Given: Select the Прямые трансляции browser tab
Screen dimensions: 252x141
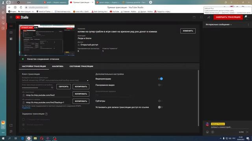Looking at the screenshot, I should click(x=82, y=2).
